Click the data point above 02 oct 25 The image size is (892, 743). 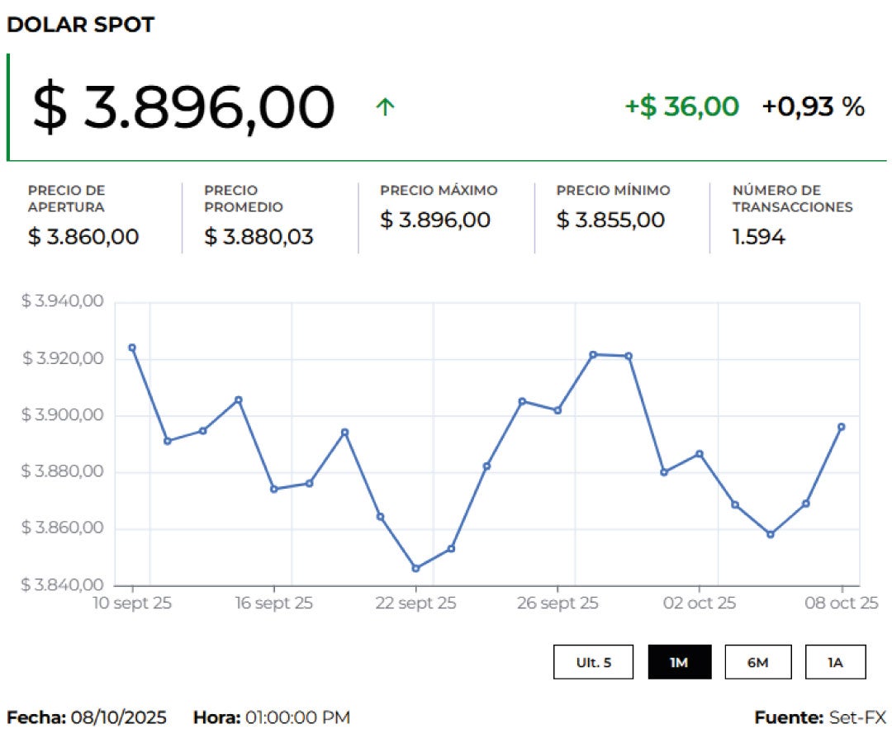(x=700, y=453)
